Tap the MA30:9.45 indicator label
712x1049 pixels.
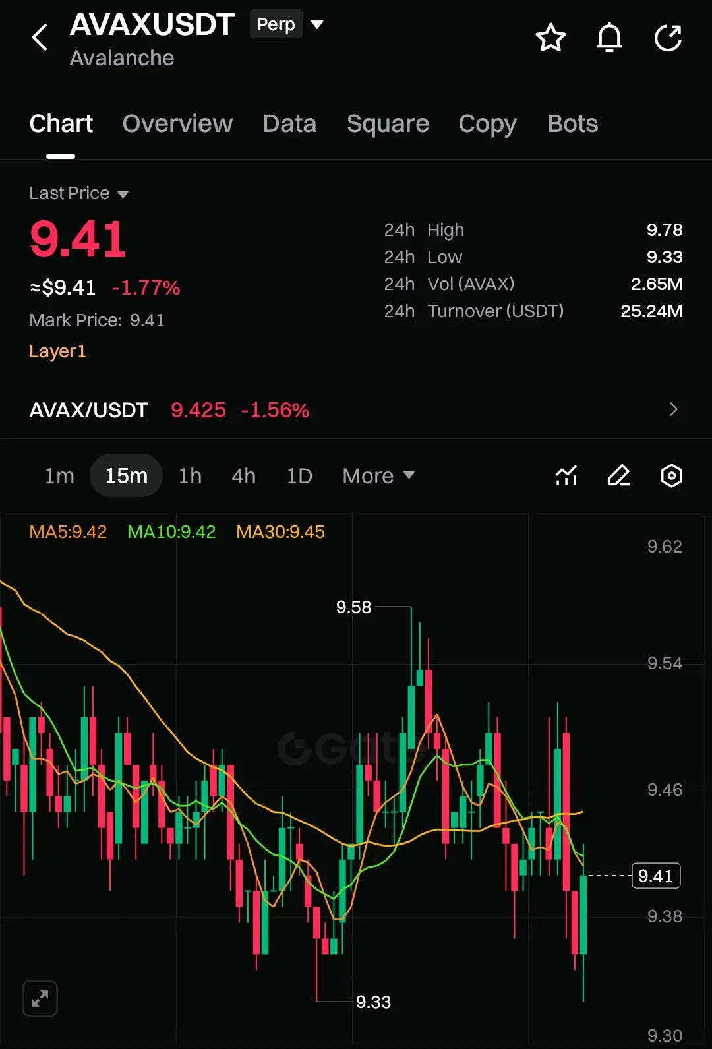pos(280,532)
